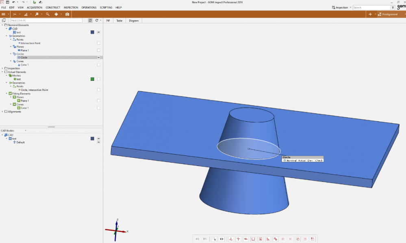Click the plus icon near Prealignment
The image size is (406, 243).
point(370,14)
